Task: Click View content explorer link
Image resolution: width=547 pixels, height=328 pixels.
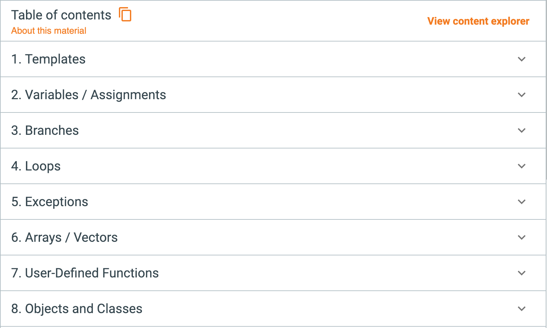Action: [478, 21]
